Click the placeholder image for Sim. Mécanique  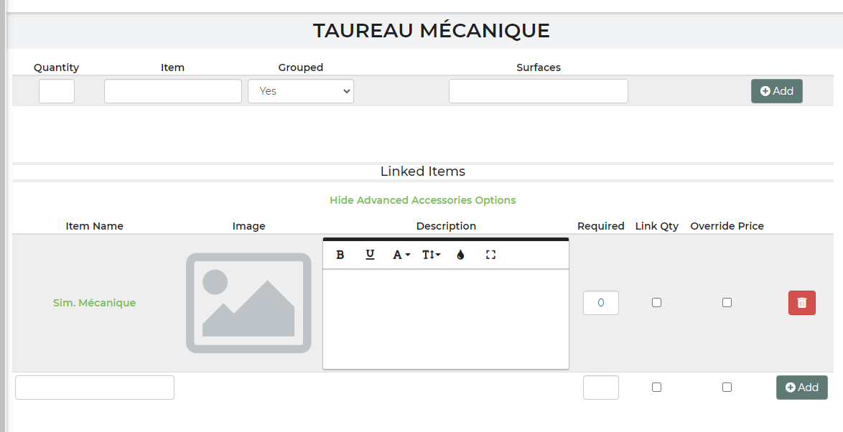[x=248, y=303]
